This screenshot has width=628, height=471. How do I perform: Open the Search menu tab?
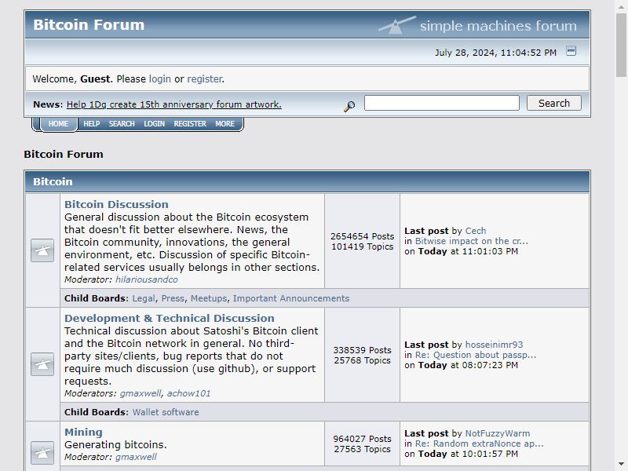(x=122, y=124)
